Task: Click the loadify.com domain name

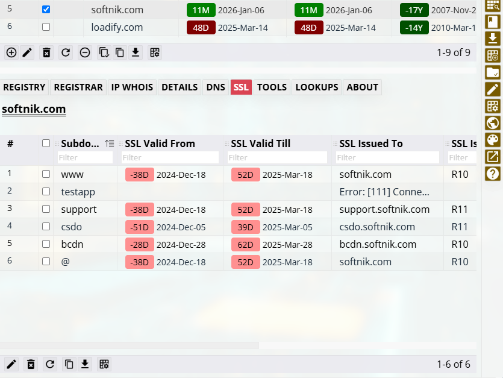Action: click(x=117, y=27)
